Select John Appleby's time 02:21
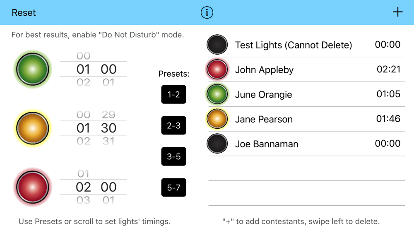The height and width of the screenshot is (233, 414). 388,69
